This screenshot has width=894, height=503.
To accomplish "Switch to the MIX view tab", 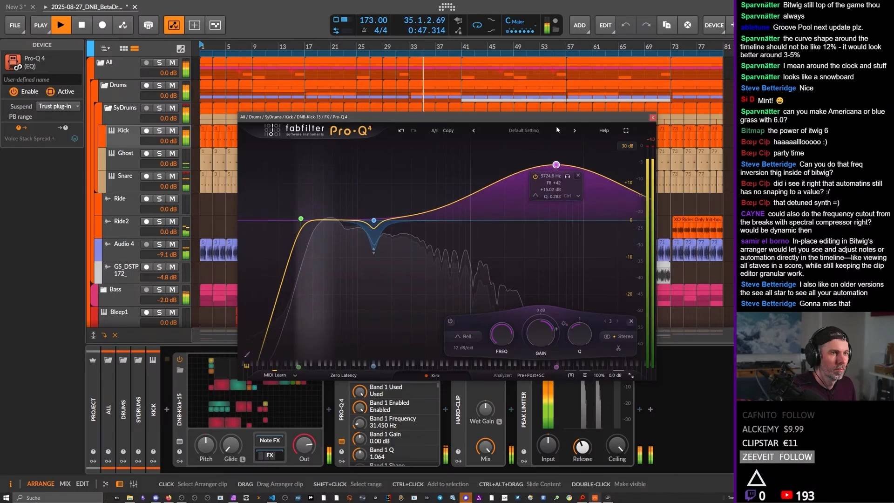I will pyautogui.click(x=65, y=483).
